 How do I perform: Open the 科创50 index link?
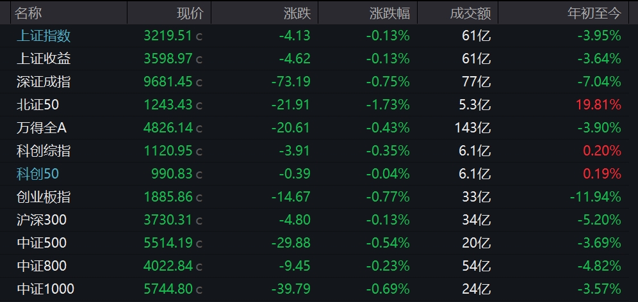point(38,174)
